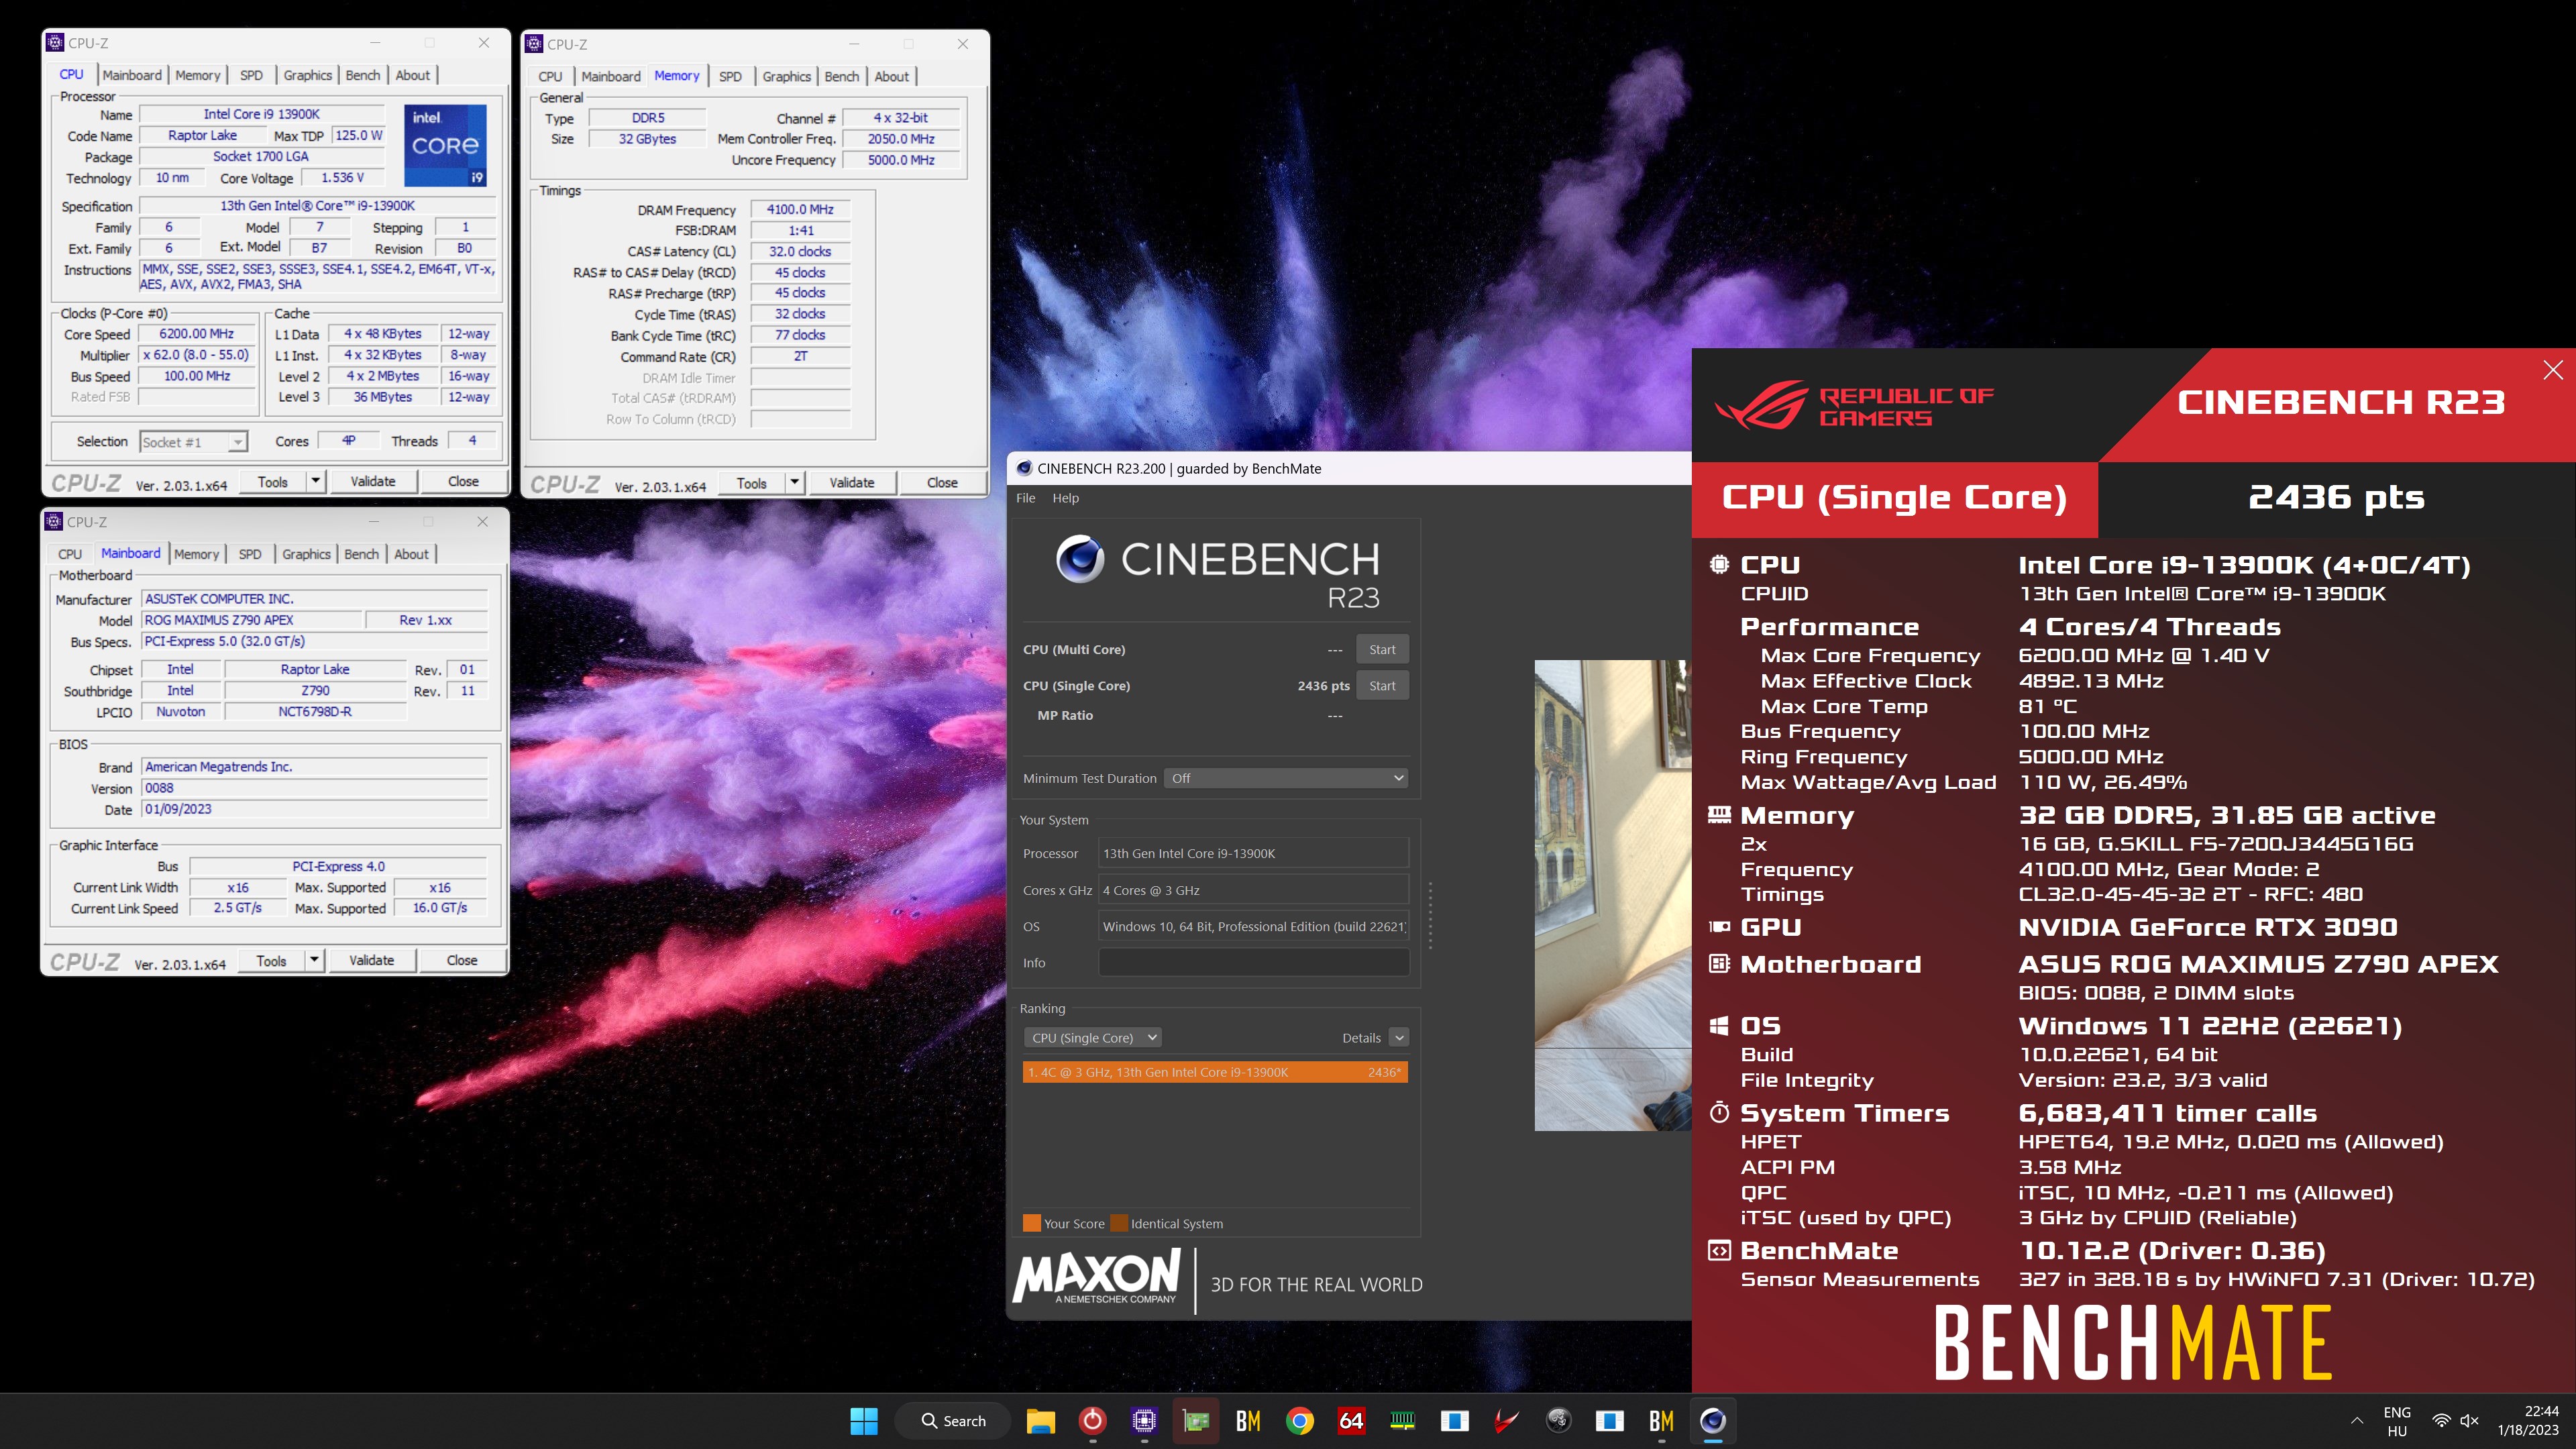Open SPD tab in CPU-Z Memory window
This screenshot has height=1449, width=2576.
[730, 76]
